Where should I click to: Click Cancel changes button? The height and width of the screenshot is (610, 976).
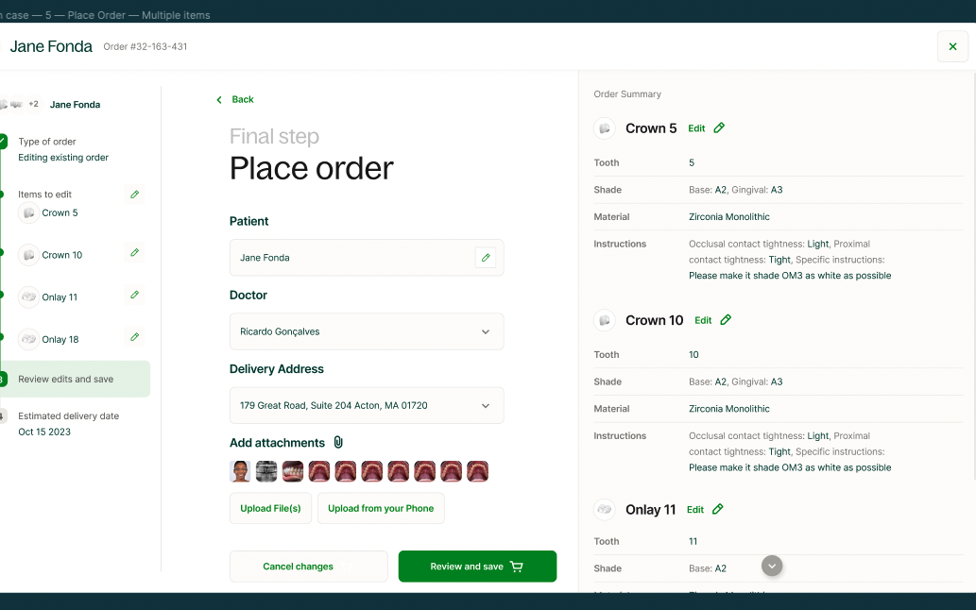click(x=309, y=567)
